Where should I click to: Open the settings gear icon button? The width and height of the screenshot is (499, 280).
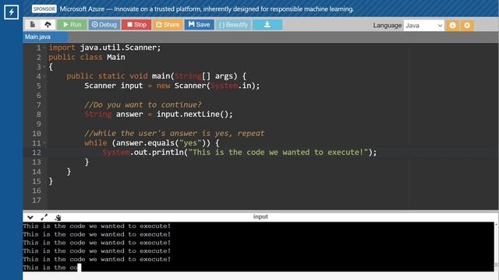(x=467, y=26)
